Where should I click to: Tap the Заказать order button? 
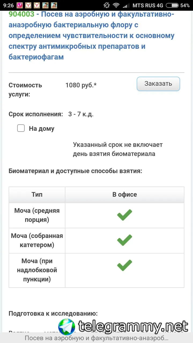(158, 84)
